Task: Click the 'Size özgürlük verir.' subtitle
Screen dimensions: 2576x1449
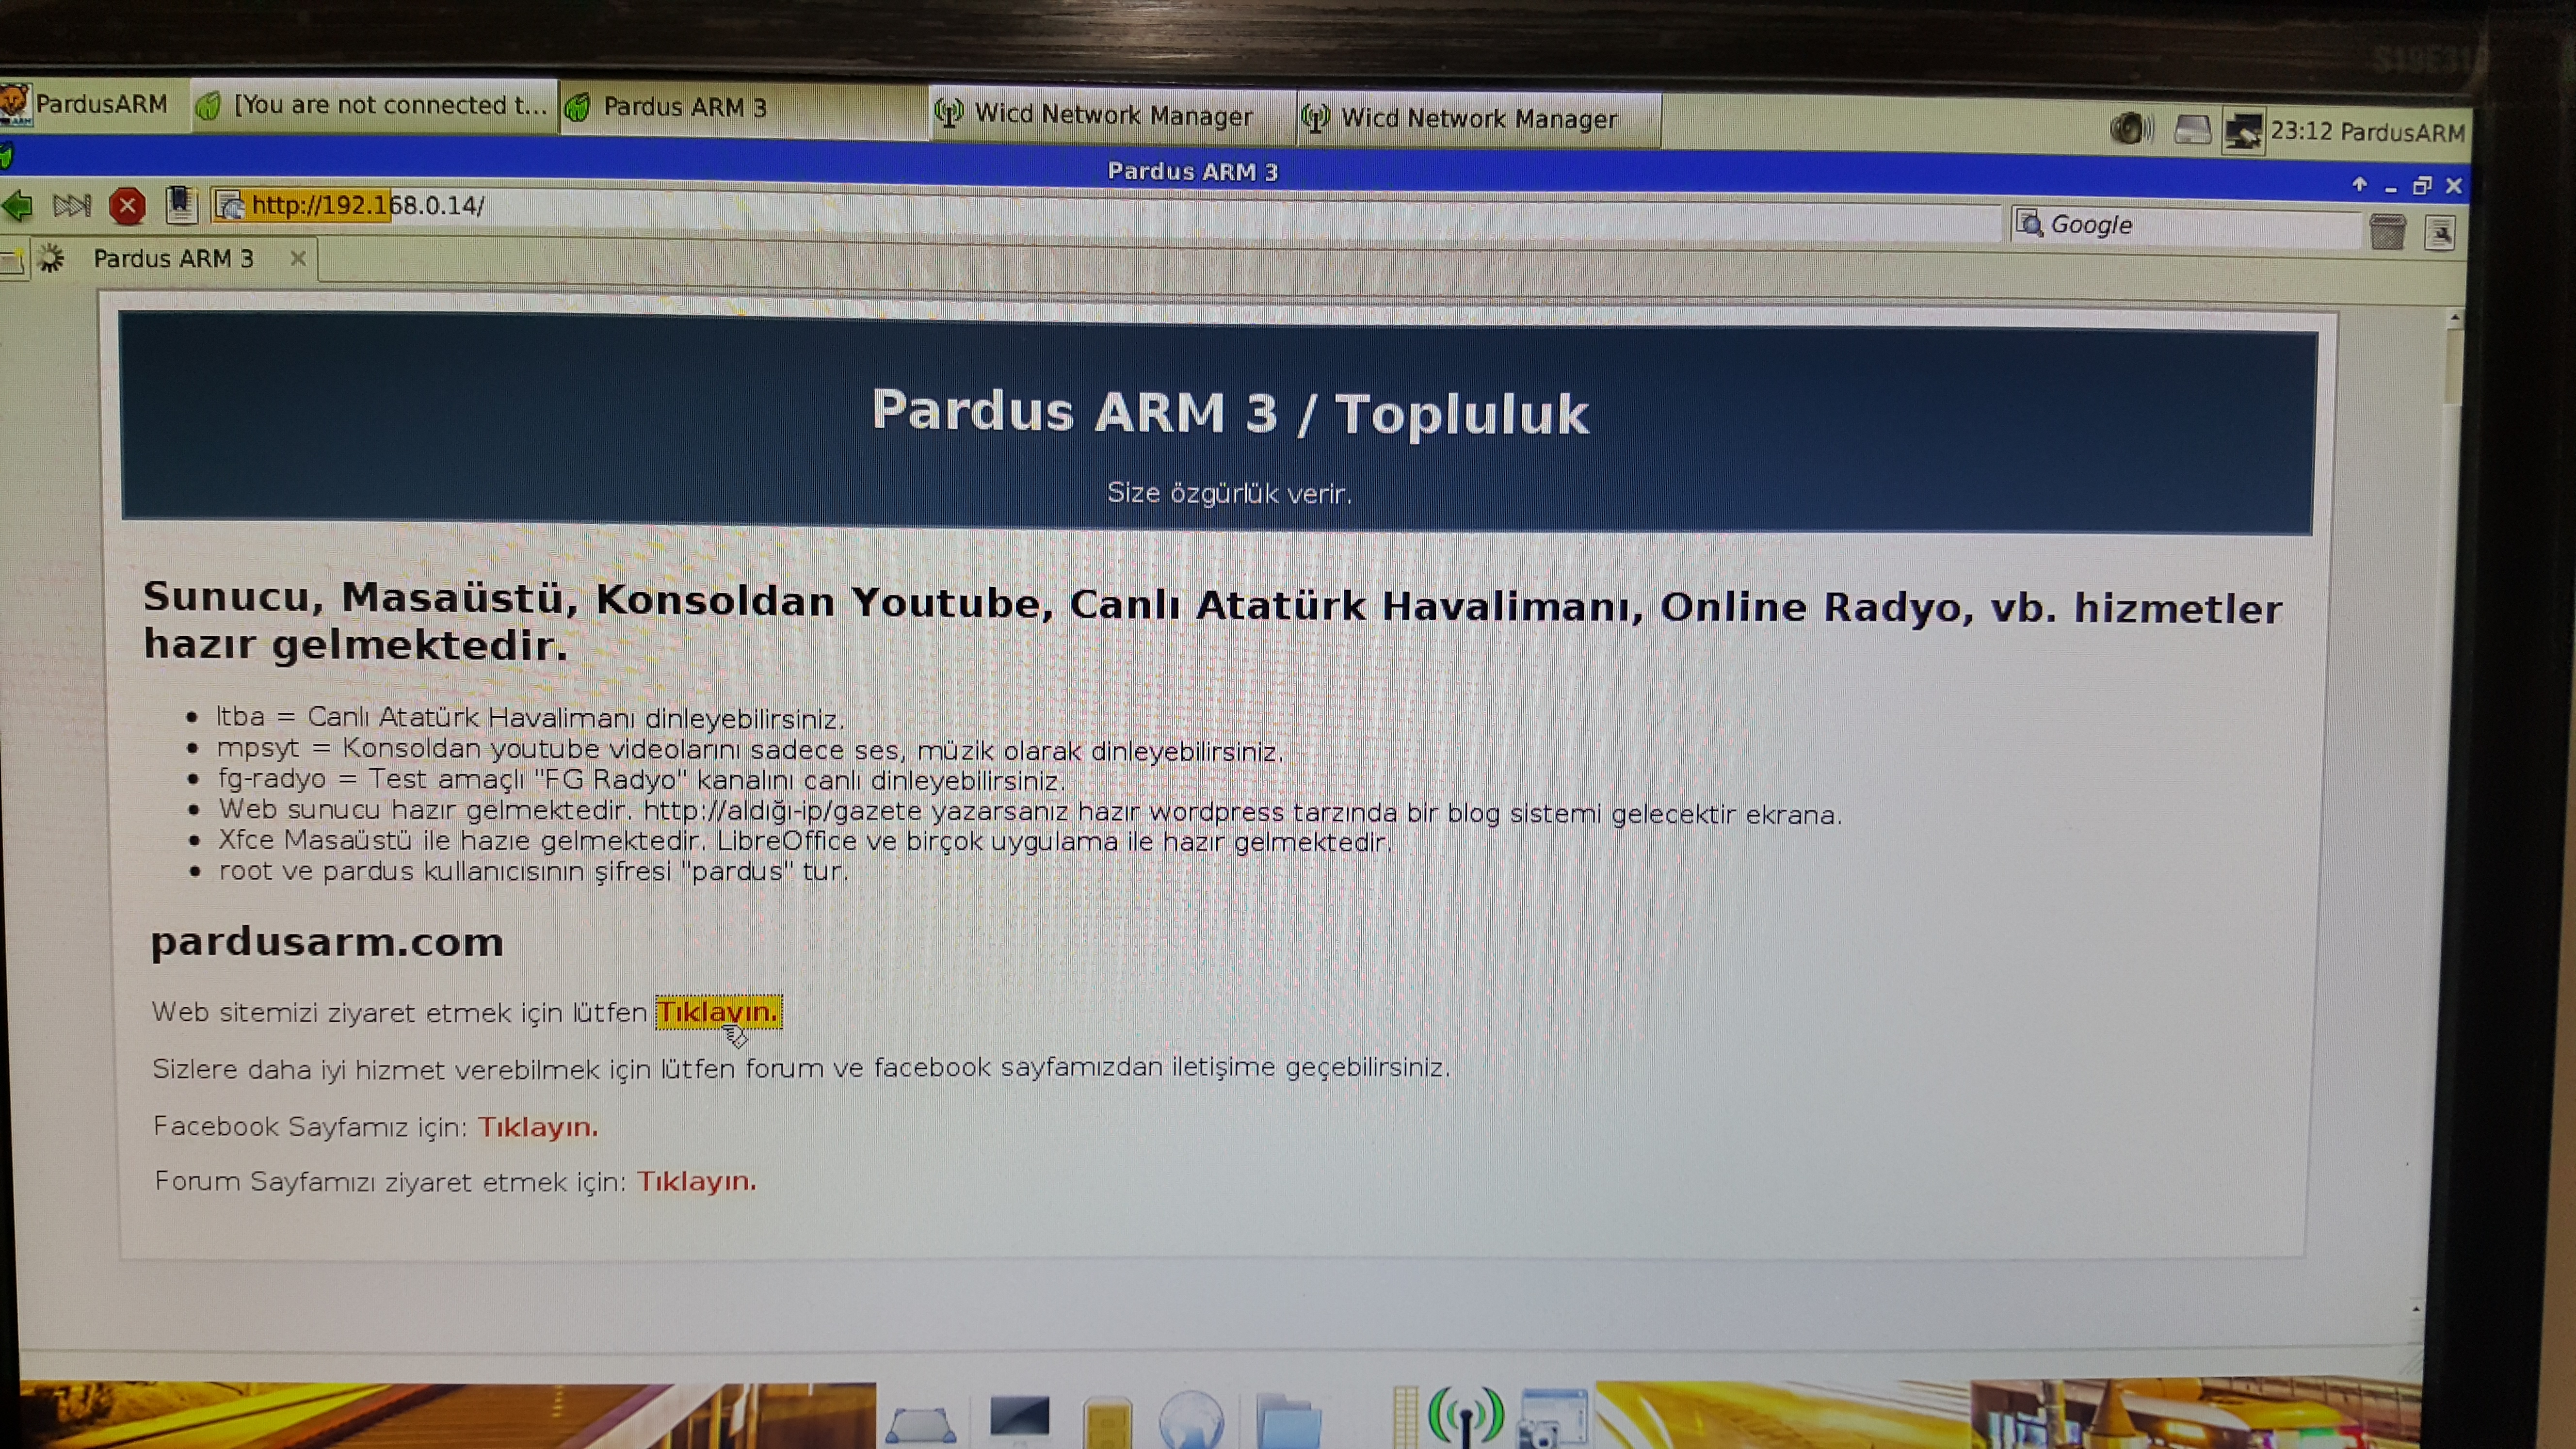Action: point(1228,493)
